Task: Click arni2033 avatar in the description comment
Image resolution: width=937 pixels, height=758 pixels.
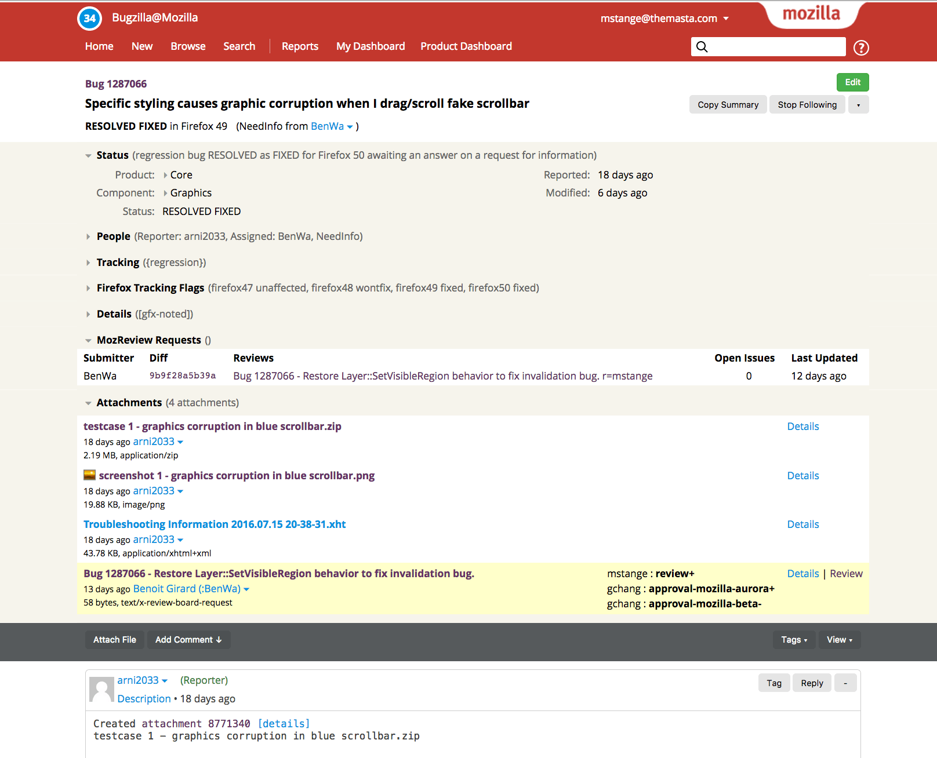Action: coord(101,689)
